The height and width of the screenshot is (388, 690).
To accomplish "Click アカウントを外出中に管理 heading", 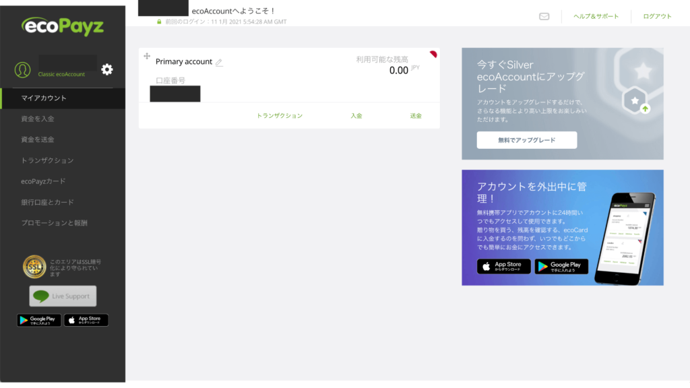I will (x=532, y=192).
